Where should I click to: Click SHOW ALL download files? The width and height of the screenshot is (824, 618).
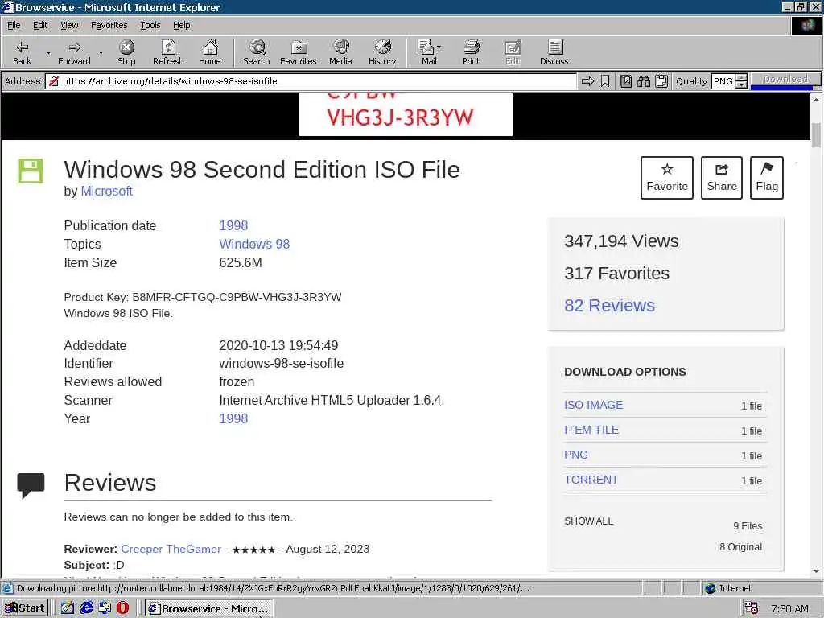point(588,521)
